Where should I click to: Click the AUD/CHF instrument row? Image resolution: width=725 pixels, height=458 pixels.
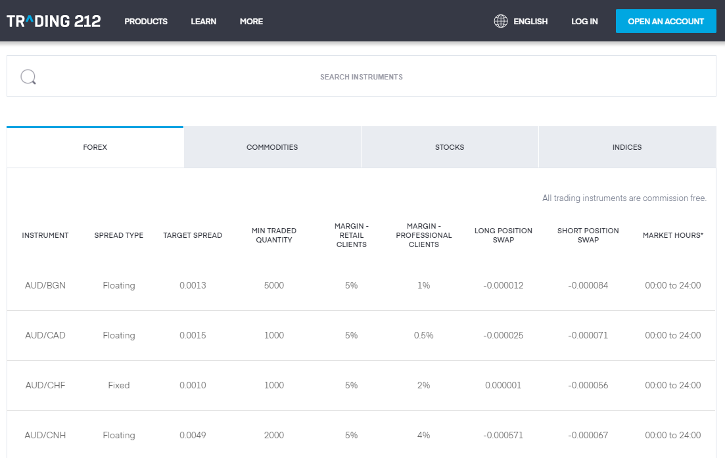coord(45,385)
